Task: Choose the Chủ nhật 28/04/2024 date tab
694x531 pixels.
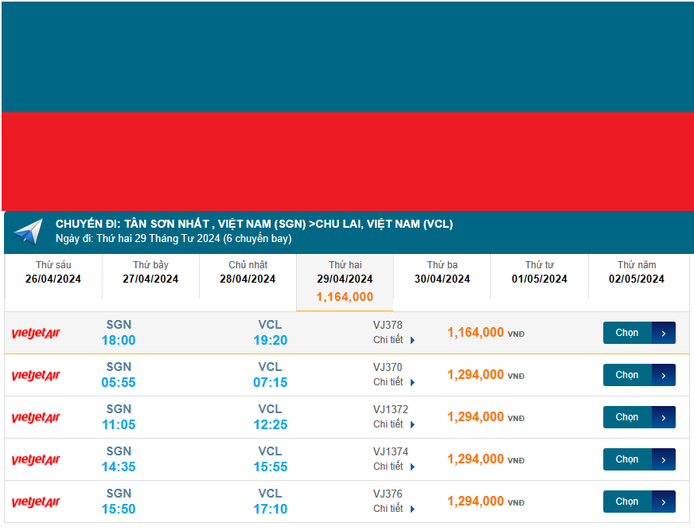Action: 248,272
